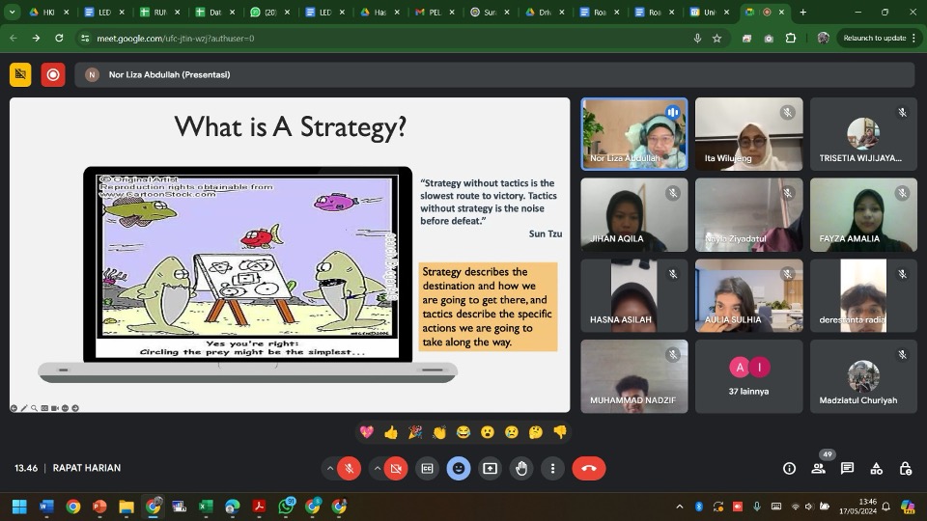Viewport: 927px width, 521px height.
Task: Open meeting details info icon
Action: [x=789, y=469]
